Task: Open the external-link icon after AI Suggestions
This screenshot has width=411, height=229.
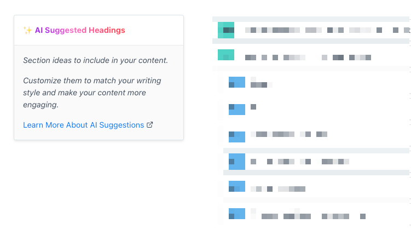Action: coord(149,125)
